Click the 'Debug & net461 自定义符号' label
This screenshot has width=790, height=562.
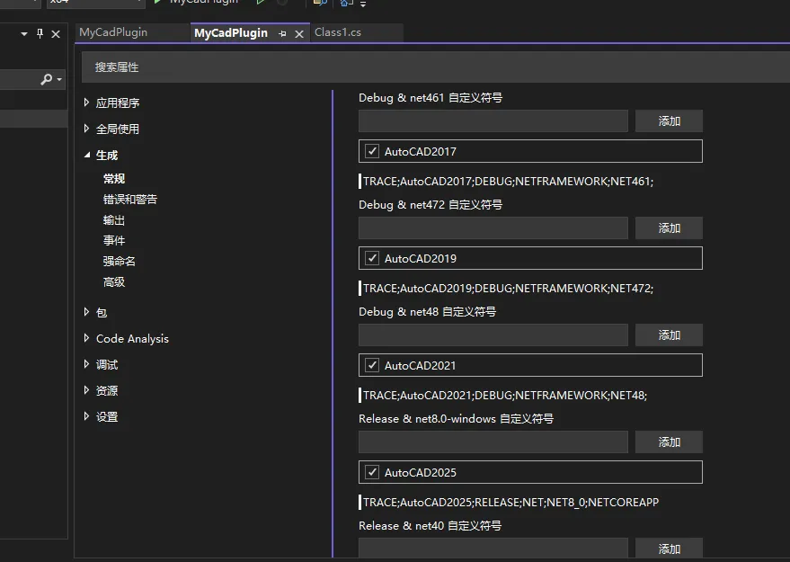pyautogui.click(x=431, y=98)
